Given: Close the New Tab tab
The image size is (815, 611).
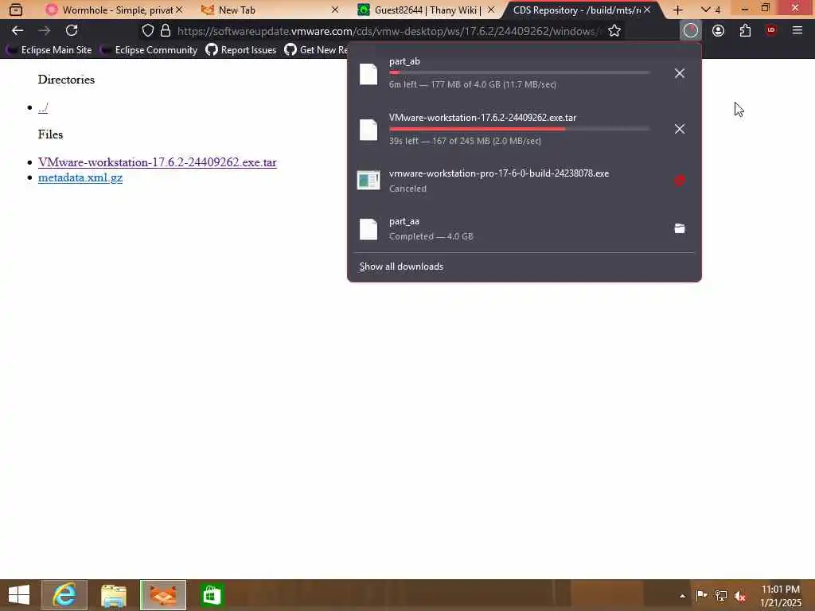Looking at the screenshot, I should [335, 10].
